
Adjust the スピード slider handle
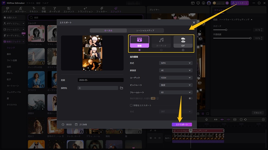click(226, 30)
